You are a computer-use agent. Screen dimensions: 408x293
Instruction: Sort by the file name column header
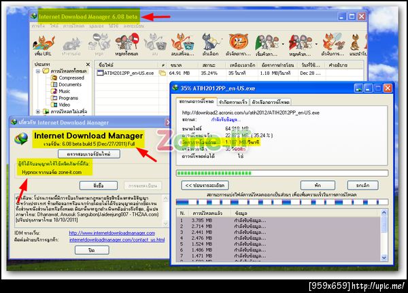(x=126, y=65)
